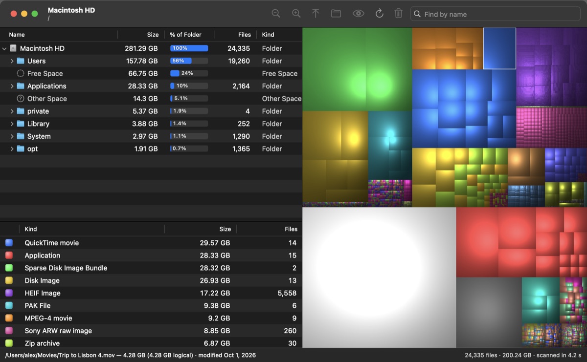Click the Applications folder icon
587x362 pixels.
pyautogui.click(x=21, y=86)
